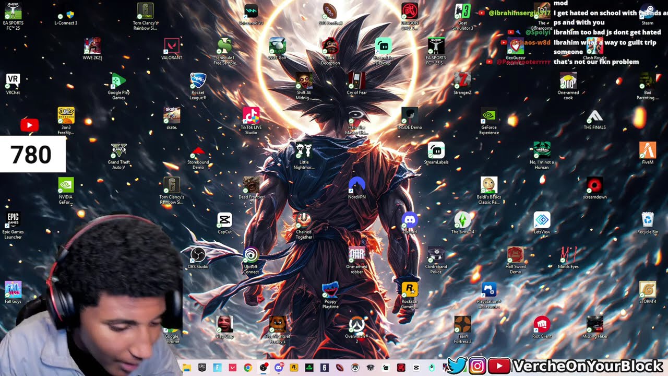Open GeForce Experience desktop icon
The image size is (668, 376).
pyautogui.click(x=489, y=121)
